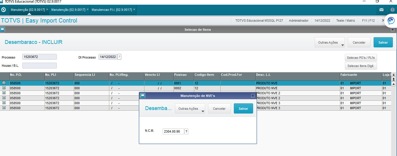Click the Manutenção de NVE's dialog window icon

[143, 96]
